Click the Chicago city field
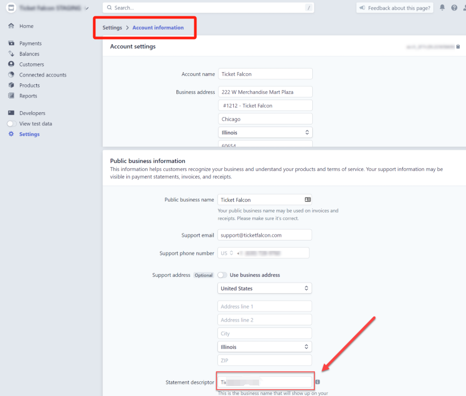The height and width of the screenshot is (396, 466). tap(265, 119)
